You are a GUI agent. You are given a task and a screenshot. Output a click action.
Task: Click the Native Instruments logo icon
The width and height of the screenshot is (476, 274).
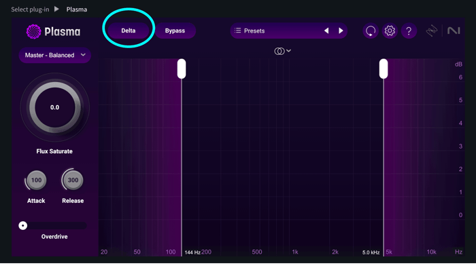point(454,31)
